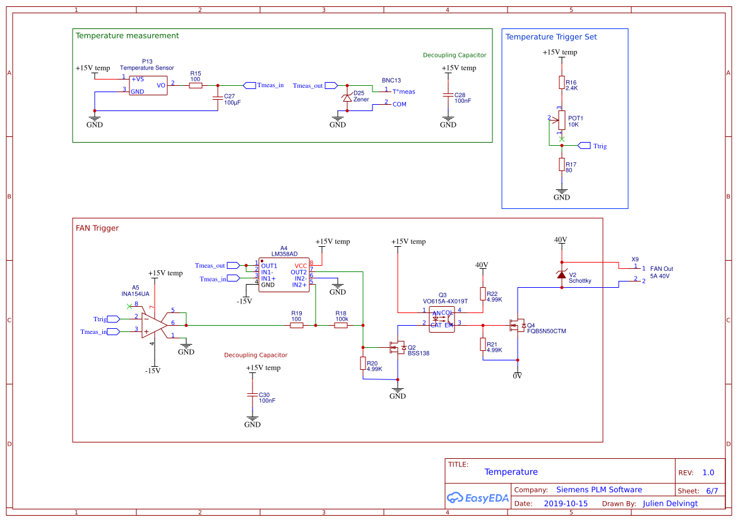Select the GND symbol under capacitor C30
Image resolution: width=738 pixels, height=522 pixels.
(x=253, y=422)
